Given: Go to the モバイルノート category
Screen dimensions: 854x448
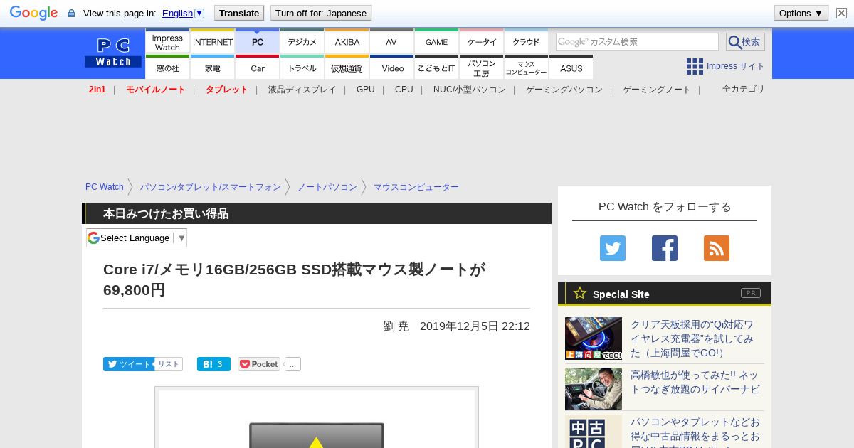Looking at the screenshot, I should [x=155, y=90].
